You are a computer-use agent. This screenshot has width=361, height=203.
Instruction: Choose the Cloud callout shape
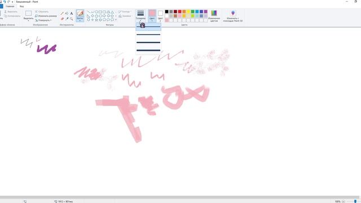(112, 20)
